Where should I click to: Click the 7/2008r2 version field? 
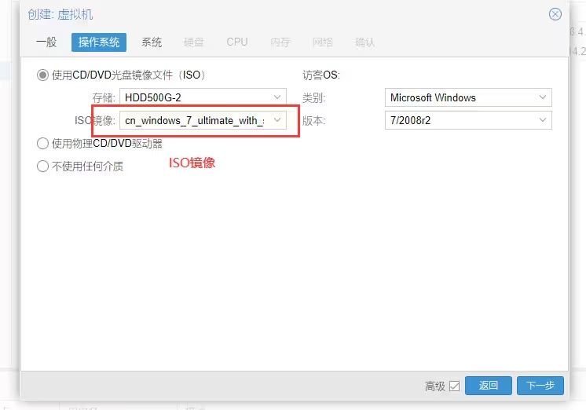[468, 120]
